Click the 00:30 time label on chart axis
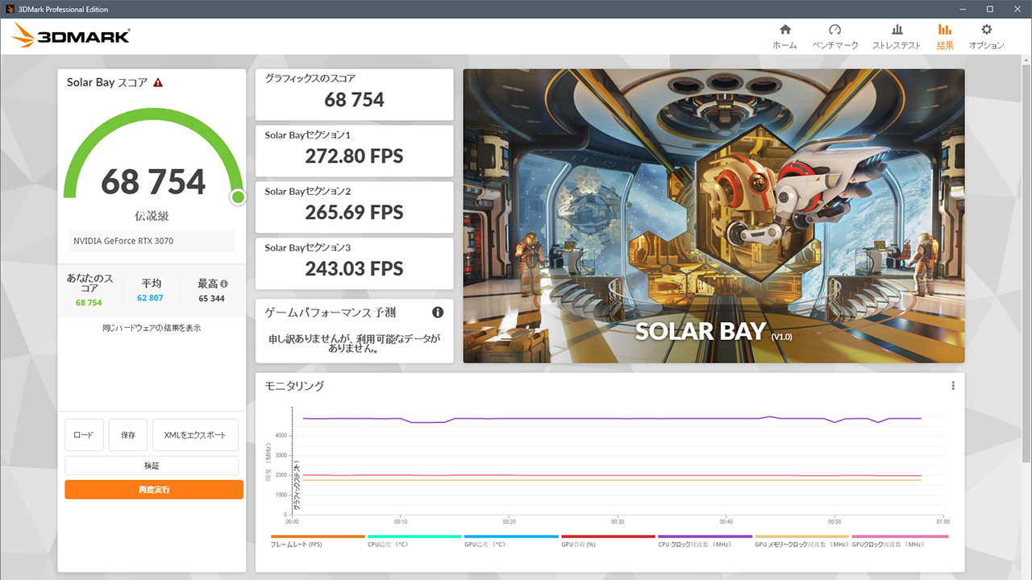Image resolution: width=1032 pixels, height=580 pixels. coord(618,521)
